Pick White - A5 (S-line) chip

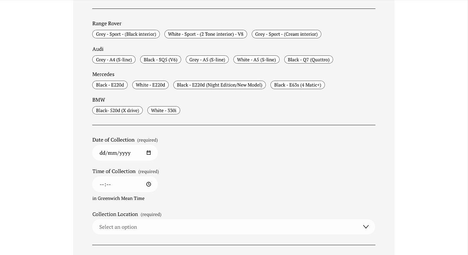click(256, 60)
